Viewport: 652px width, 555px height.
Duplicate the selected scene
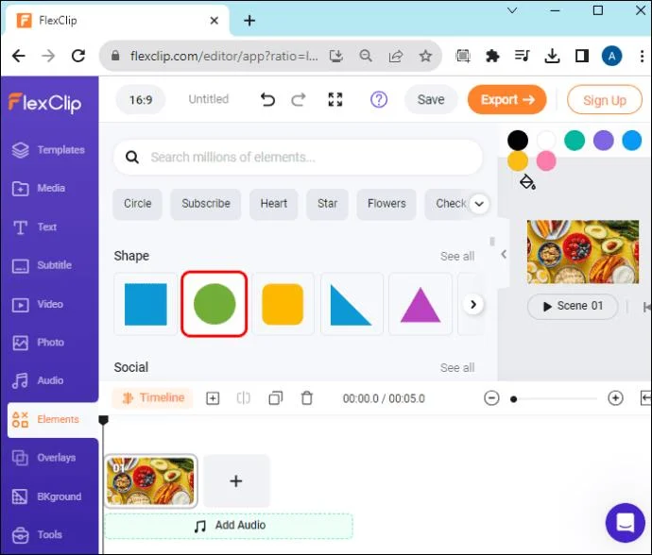pyautogui.click(x=275, y=398)
